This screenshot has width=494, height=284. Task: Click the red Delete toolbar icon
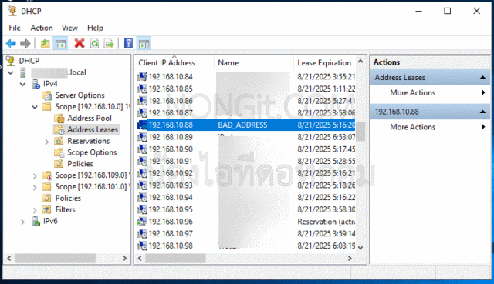click(x=80, y=43)
